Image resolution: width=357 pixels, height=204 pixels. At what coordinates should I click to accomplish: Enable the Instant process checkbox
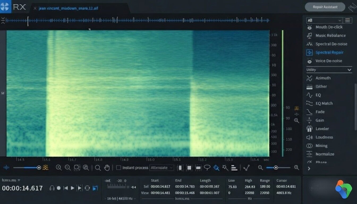(119, 168)
